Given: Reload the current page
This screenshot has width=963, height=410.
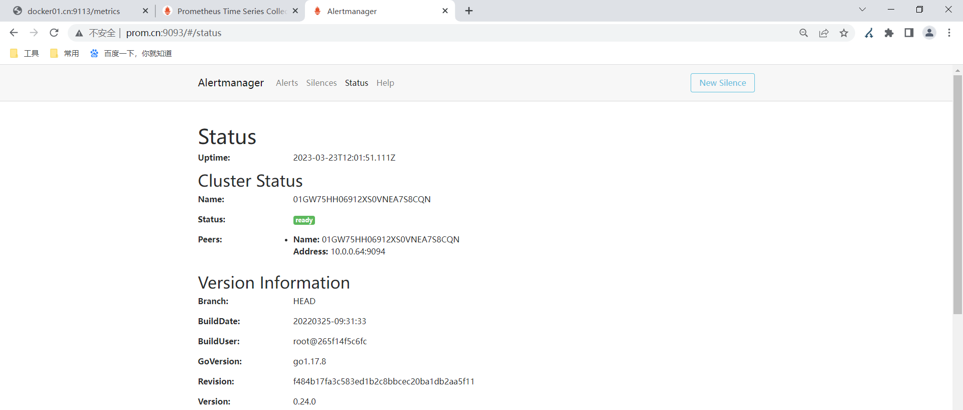Looking at the screenshot, I should point(54,33).
